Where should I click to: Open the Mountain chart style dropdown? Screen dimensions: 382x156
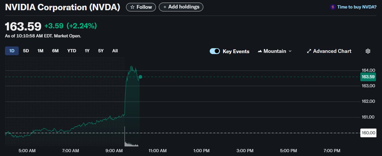point(274,51)
